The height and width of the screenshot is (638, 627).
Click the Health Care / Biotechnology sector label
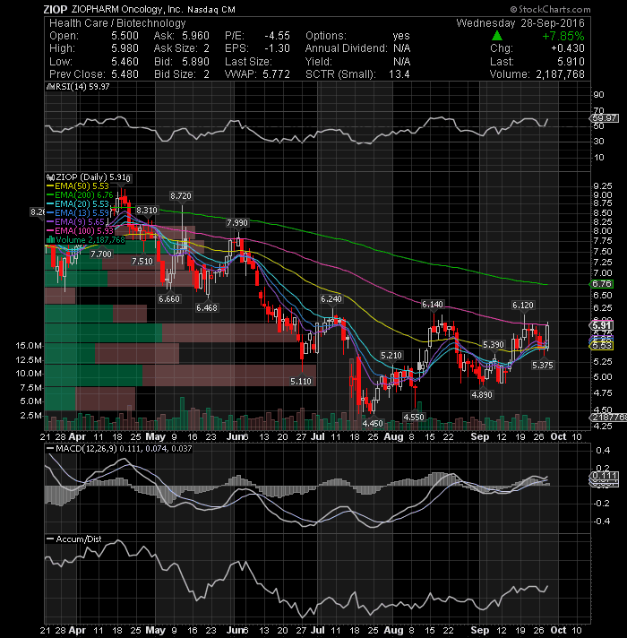pos(117,23)
